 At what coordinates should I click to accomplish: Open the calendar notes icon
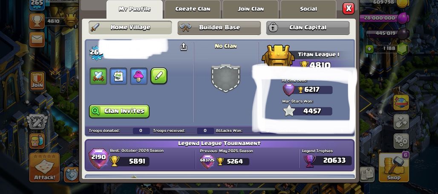(x=118, y=76)
